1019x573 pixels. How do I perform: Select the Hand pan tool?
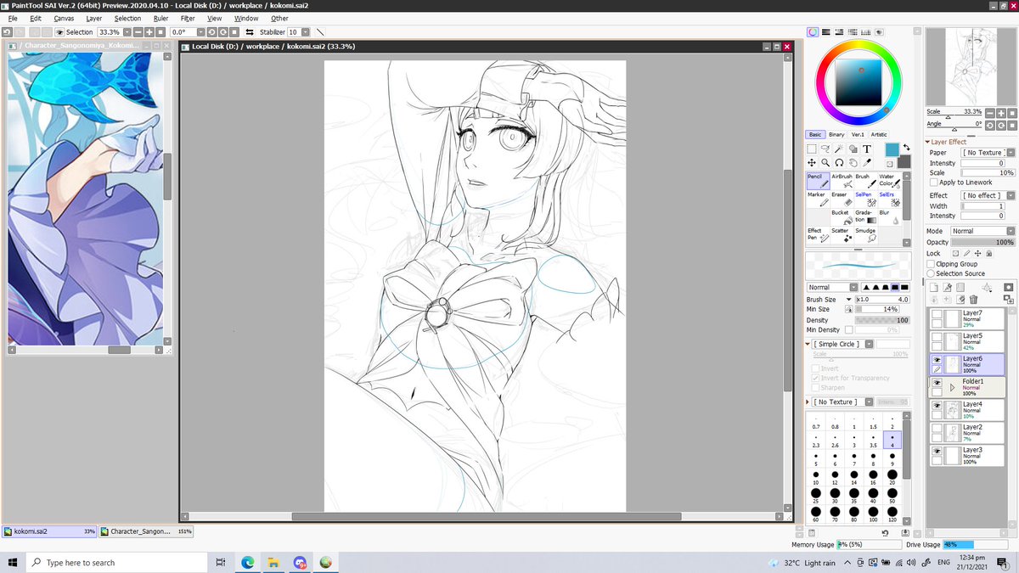coord(853,162)
